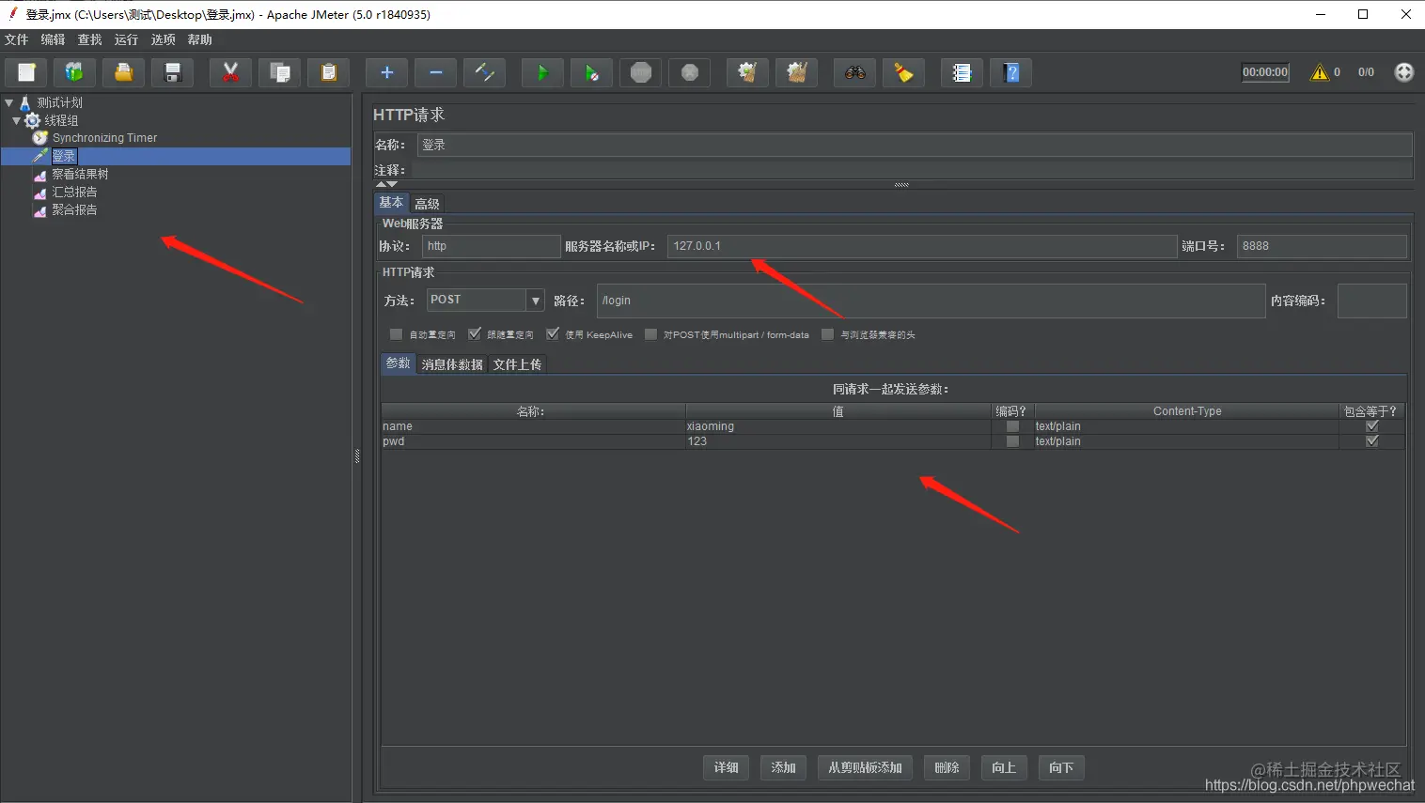Click the Clear results broom icon
Viewport: 1425px width, 803px height.
pos(747,72)
